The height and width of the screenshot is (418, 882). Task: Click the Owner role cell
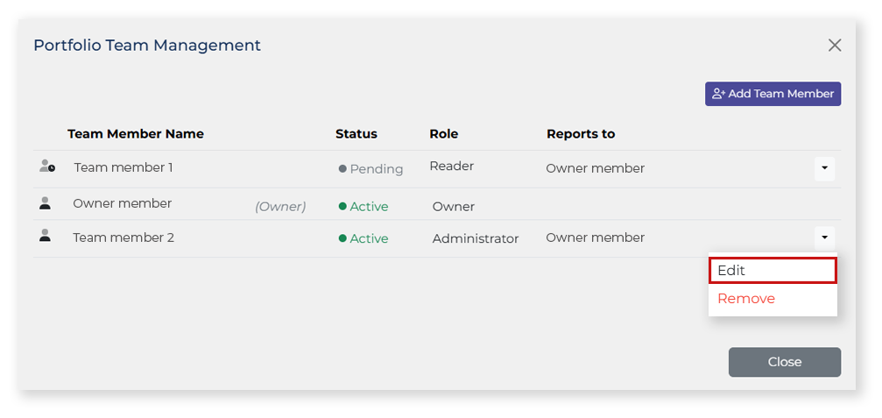454,207
